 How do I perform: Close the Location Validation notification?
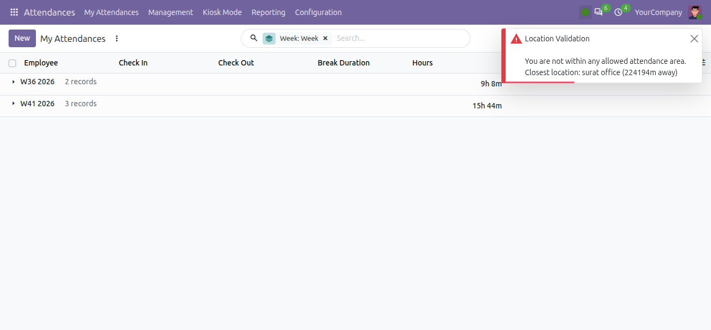coord(694,39)
